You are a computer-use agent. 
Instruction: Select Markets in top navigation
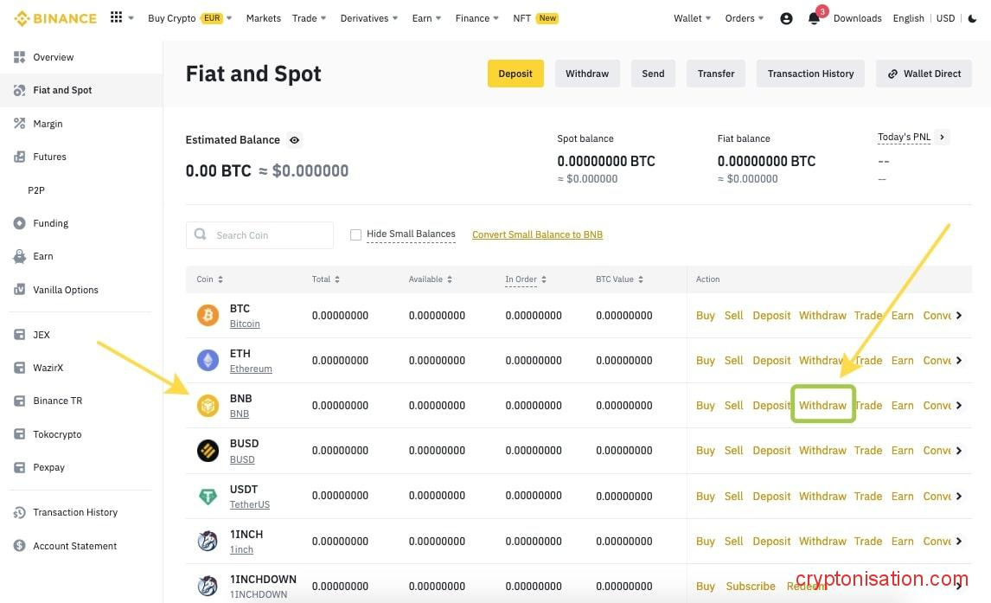coord(263,18)
